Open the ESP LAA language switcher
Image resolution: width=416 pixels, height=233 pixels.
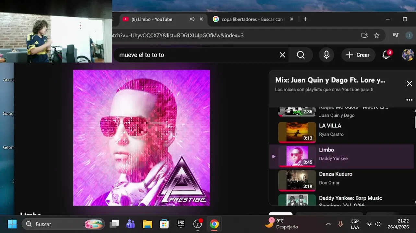[x=355, y=224]
